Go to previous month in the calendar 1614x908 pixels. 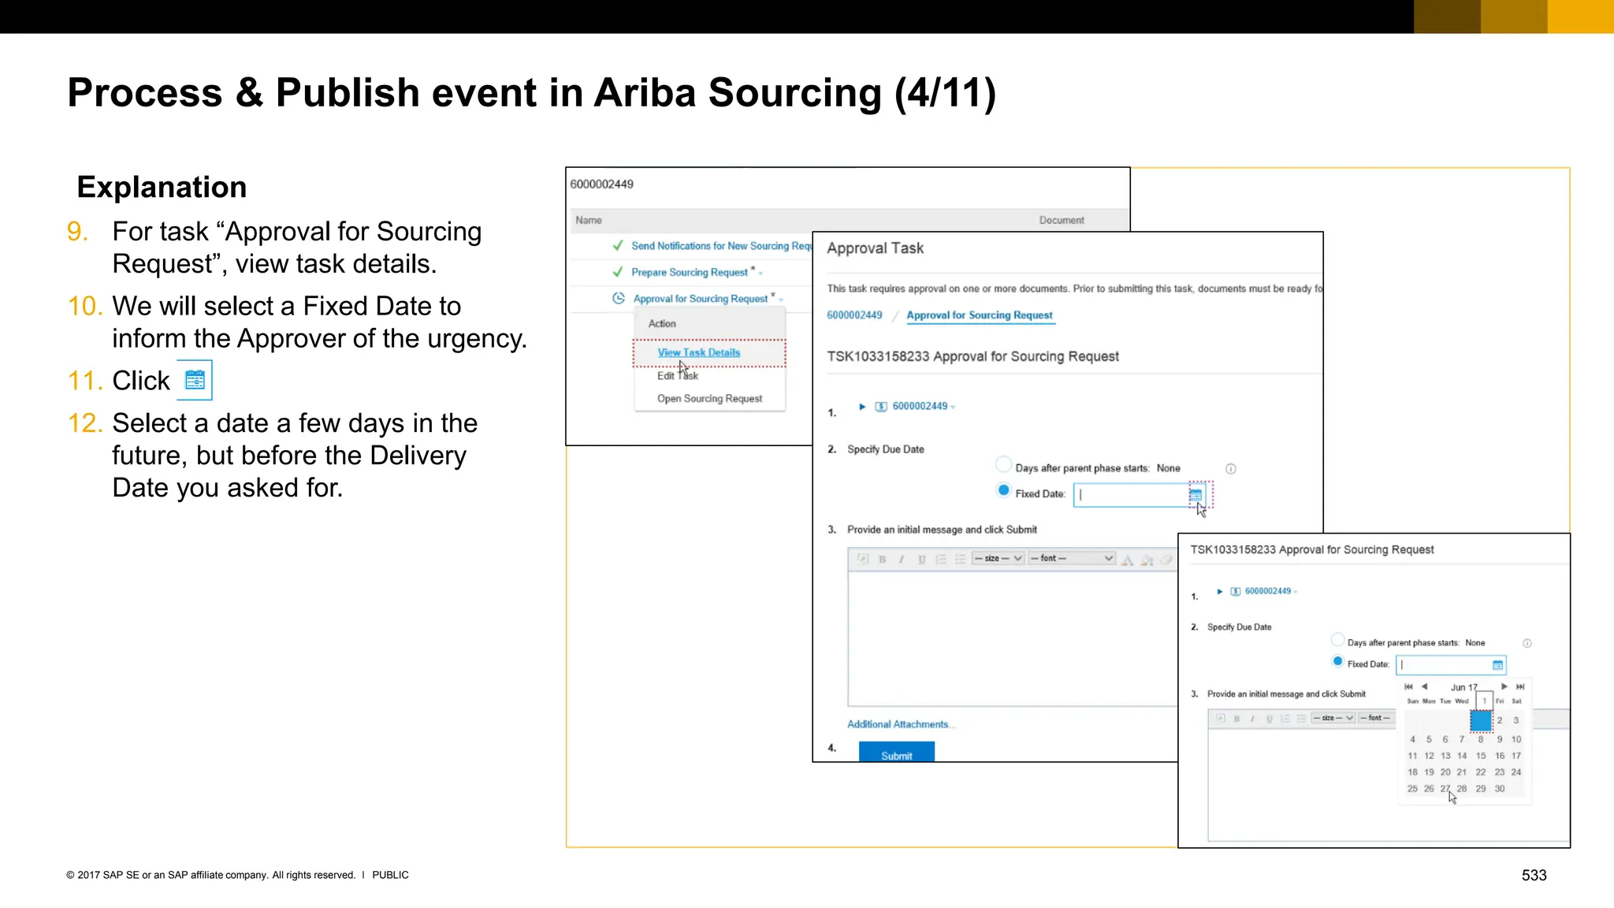1424,687
